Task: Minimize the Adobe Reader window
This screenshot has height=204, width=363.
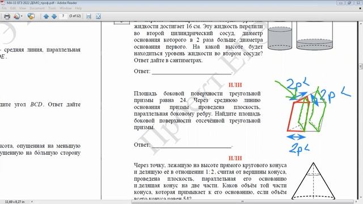Action: pos(341,3)
